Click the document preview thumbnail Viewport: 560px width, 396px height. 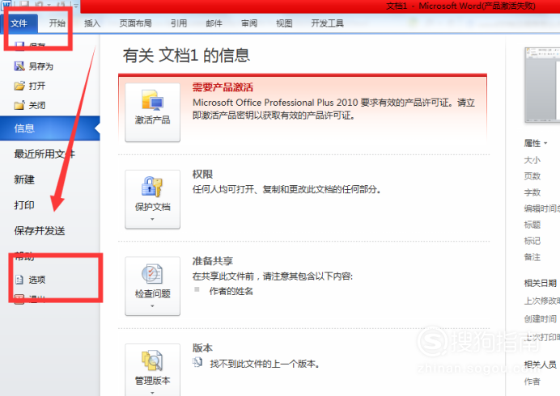click(x=542, y=85)
